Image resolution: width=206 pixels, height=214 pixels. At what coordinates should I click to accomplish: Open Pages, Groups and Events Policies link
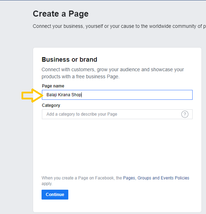(x=156, y=178)
